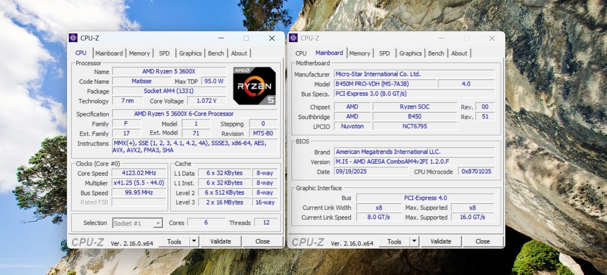
Task: Click CPU-Z icon in left window title bar
Action: (x=73, y=38)
